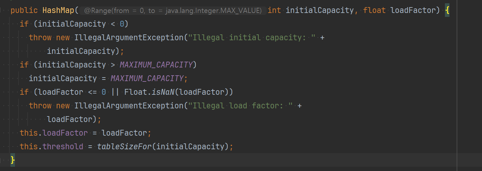
Task: Click the 0 in 'initialCapacity < 0'
Action: [x=122, y=24]
